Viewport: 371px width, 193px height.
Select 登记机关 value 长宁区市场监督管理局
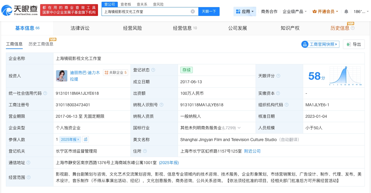[76, 151]
